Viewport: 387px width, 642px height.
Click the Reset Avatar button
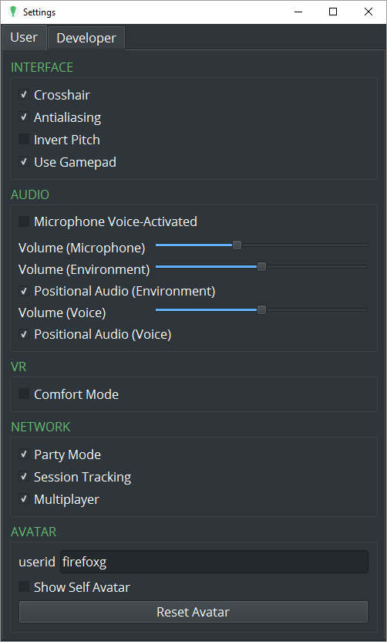[193, 612]
